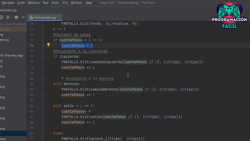Viewport: 250px width, 141px height.
Task: Click the '# Movimiento a la derecha' comment
Action: pyautogui.click(x=87, y=78)
